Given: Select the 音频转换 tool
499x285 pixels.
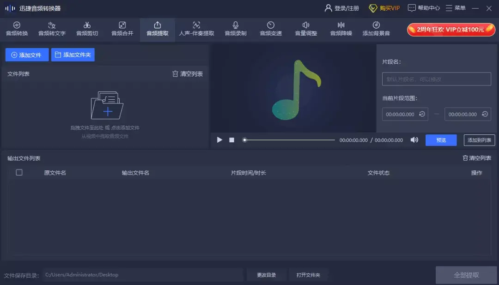Looking at the screenshot, I should click(x=17, y=29).
